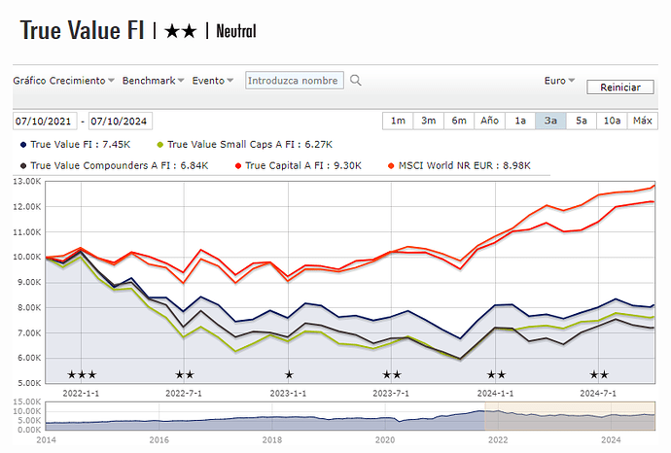
Task: Open the Evento dropdown menu
Action: pyautogui.click(x=213, y=81)
